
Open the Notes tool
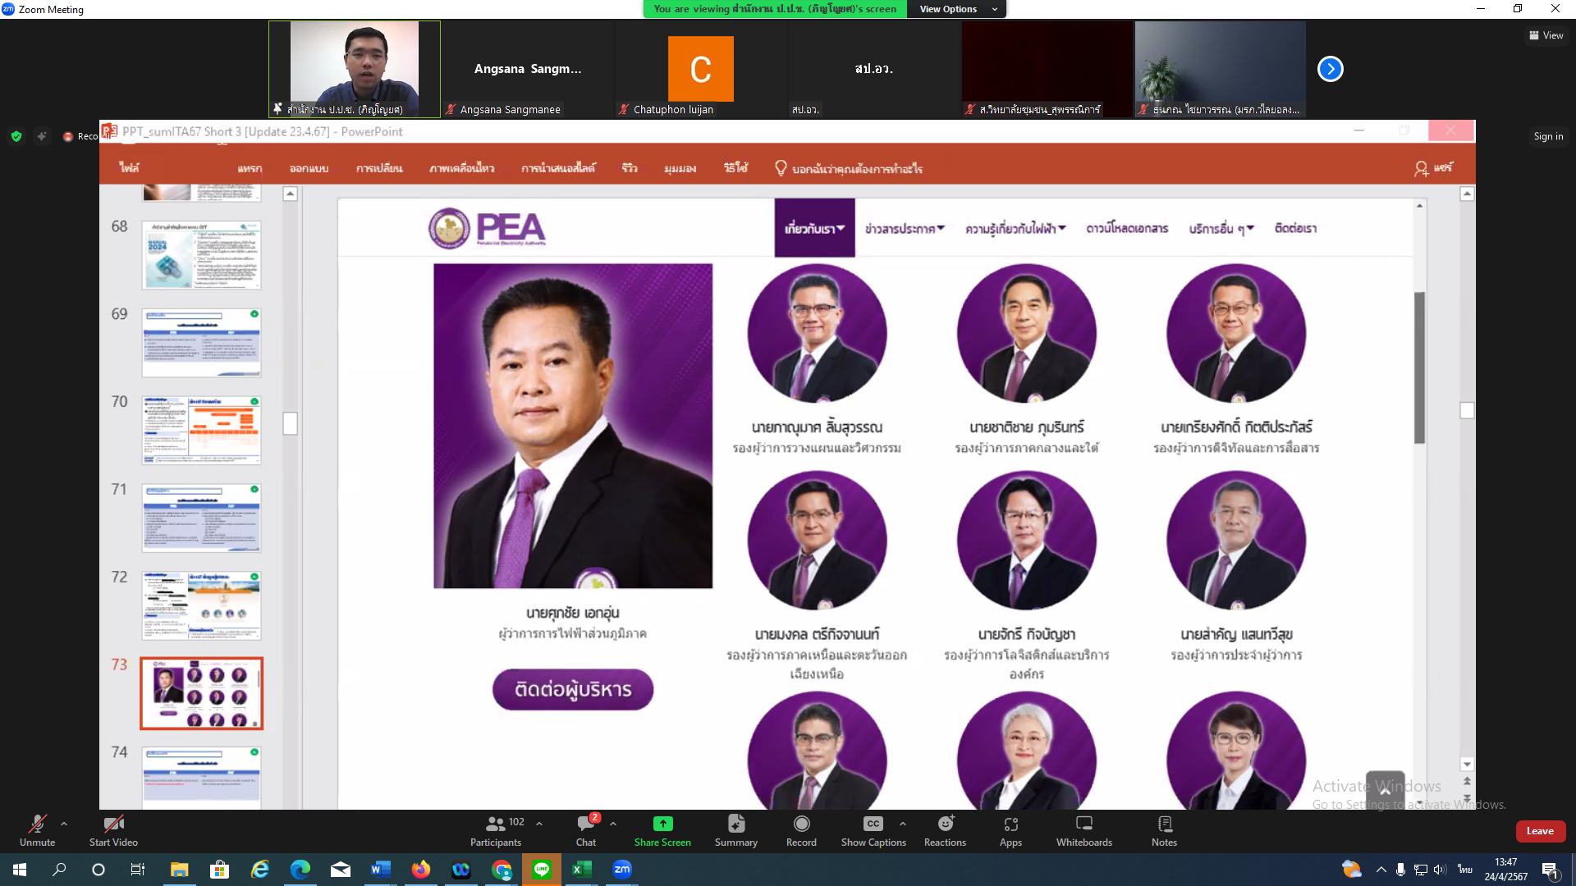1164,830
